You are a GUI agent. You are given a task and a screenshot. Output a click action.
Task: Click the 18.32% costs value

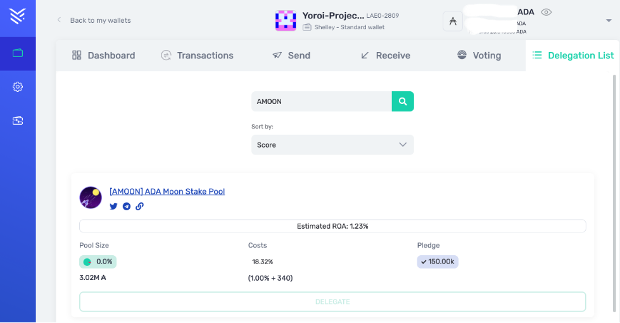(x=263, y=262)
